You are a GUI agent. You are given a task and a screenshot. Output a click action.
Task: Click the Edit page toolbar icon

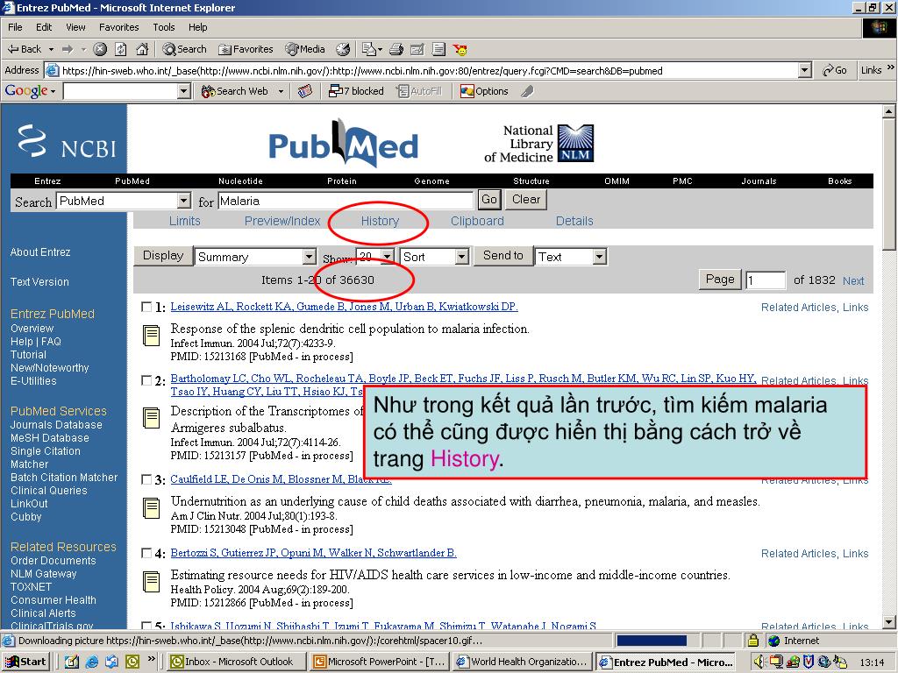tap(417, 49)
